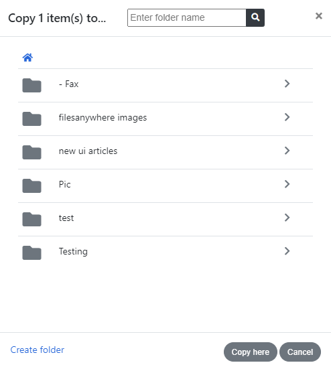The image size is (331, 369).
Task: Open the Create folder link
Action: 38,350
